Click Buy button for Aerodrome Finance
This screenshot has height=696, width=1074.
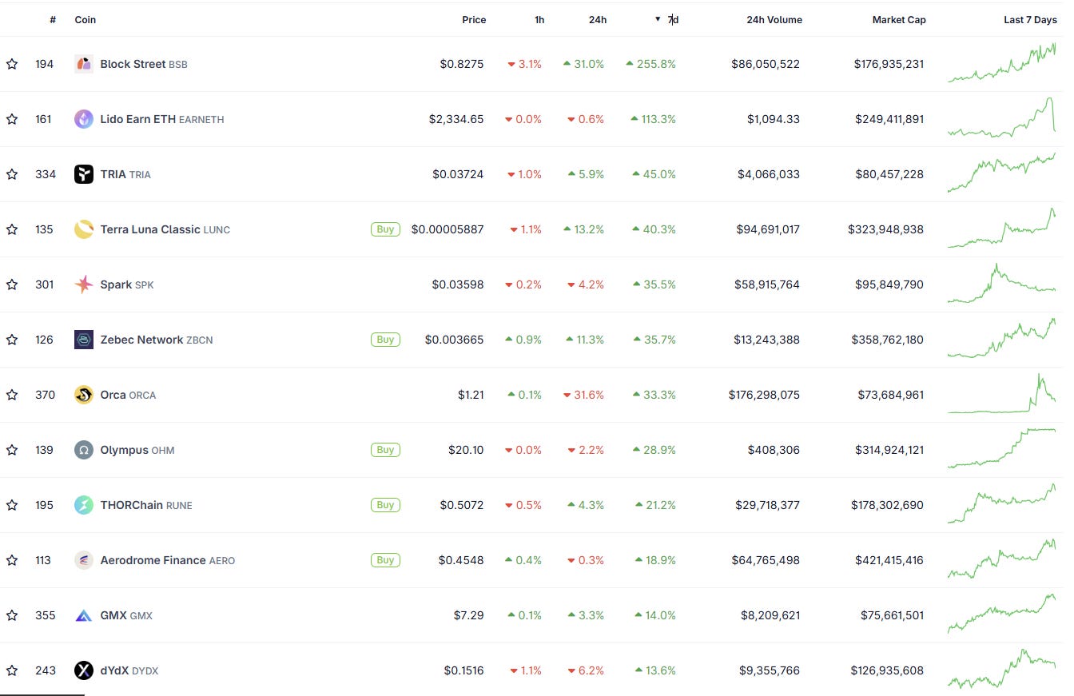pyautogui.click(x=385, y=560)
